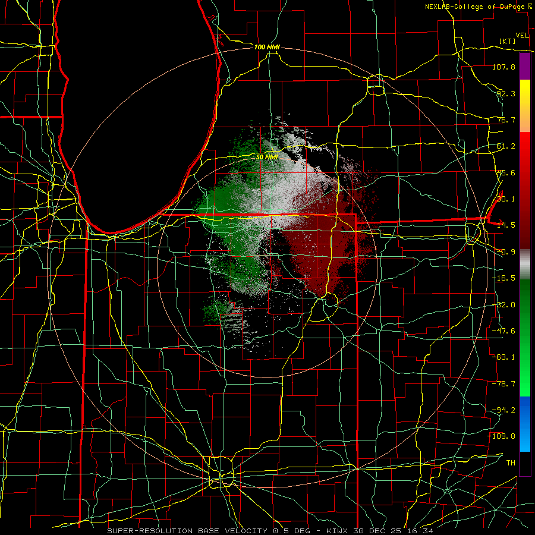The height and width of the screenshot is (535, 535).
Task: Click the VEL legend title
Action: (x=522, y=36)
